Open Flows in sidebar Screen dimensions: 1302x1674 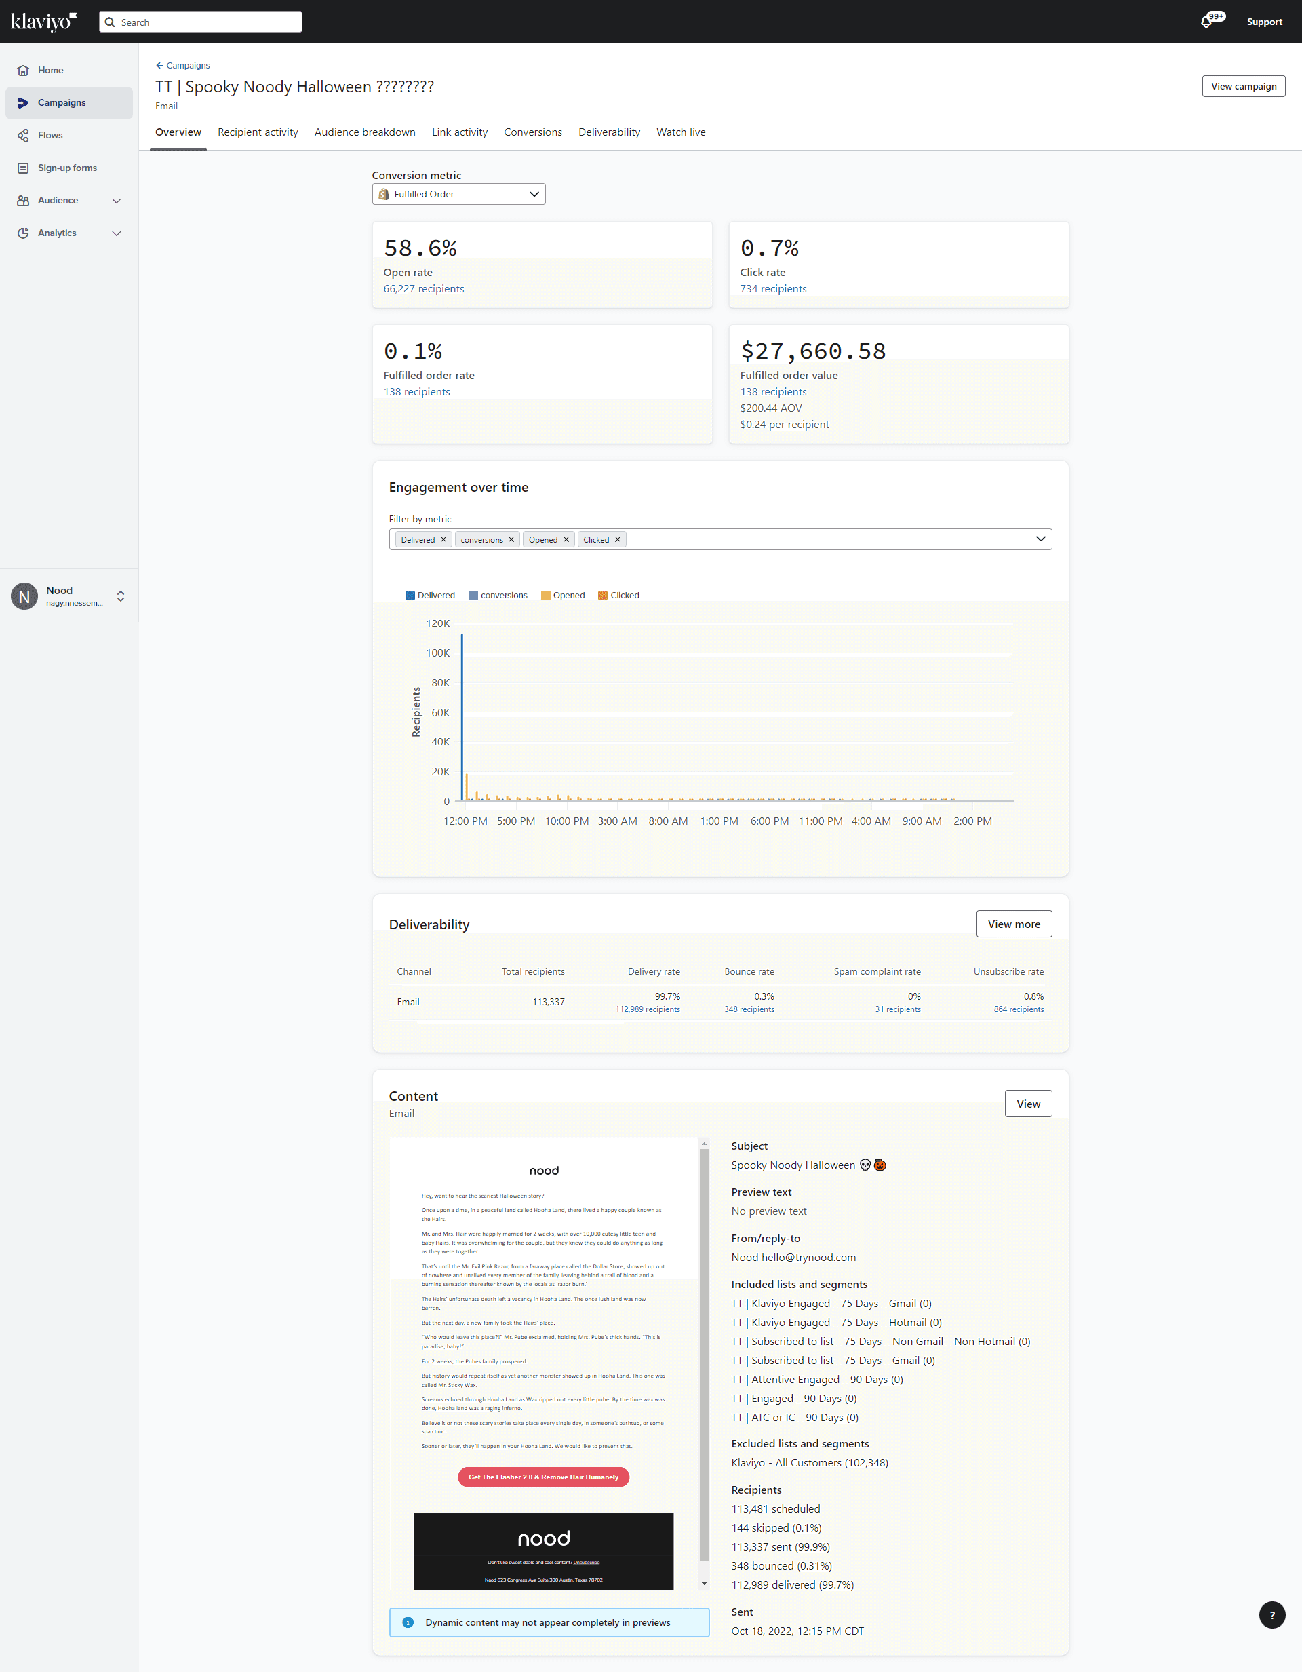[x=69, y=136]
